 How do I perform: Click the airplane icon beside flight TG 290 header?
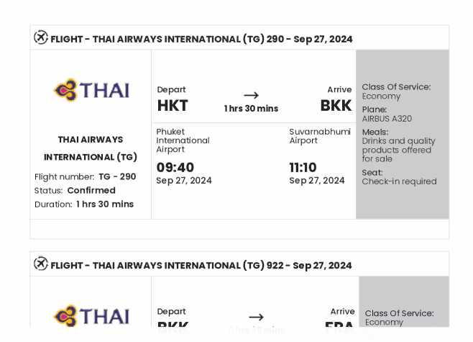41,37
